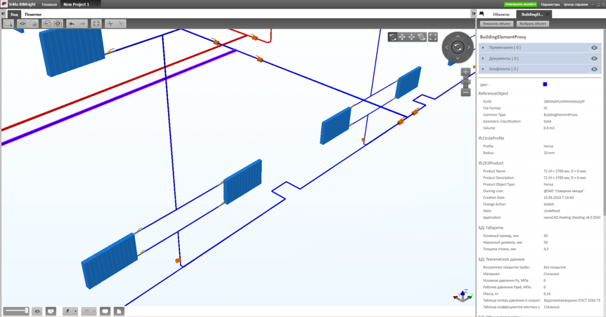
Task: Click the XYZ axis orientation indicator
Action: click(x=463, y=296)
